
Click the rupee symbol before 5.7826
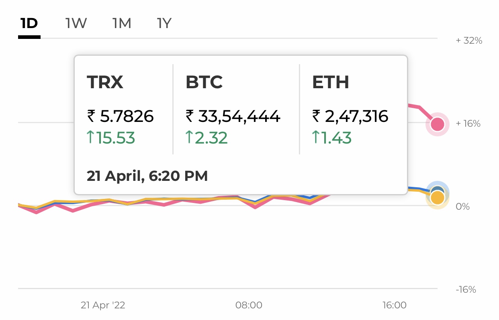pyautogui.click(x=91, y=117)
